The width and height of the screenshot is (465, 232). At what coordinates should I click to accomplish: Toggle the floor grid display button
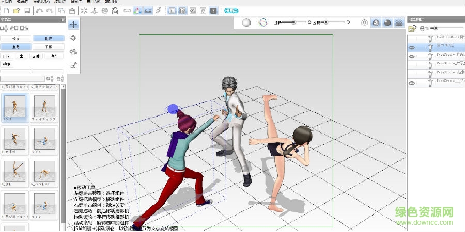pyautogui.click(x=399, y=23)
